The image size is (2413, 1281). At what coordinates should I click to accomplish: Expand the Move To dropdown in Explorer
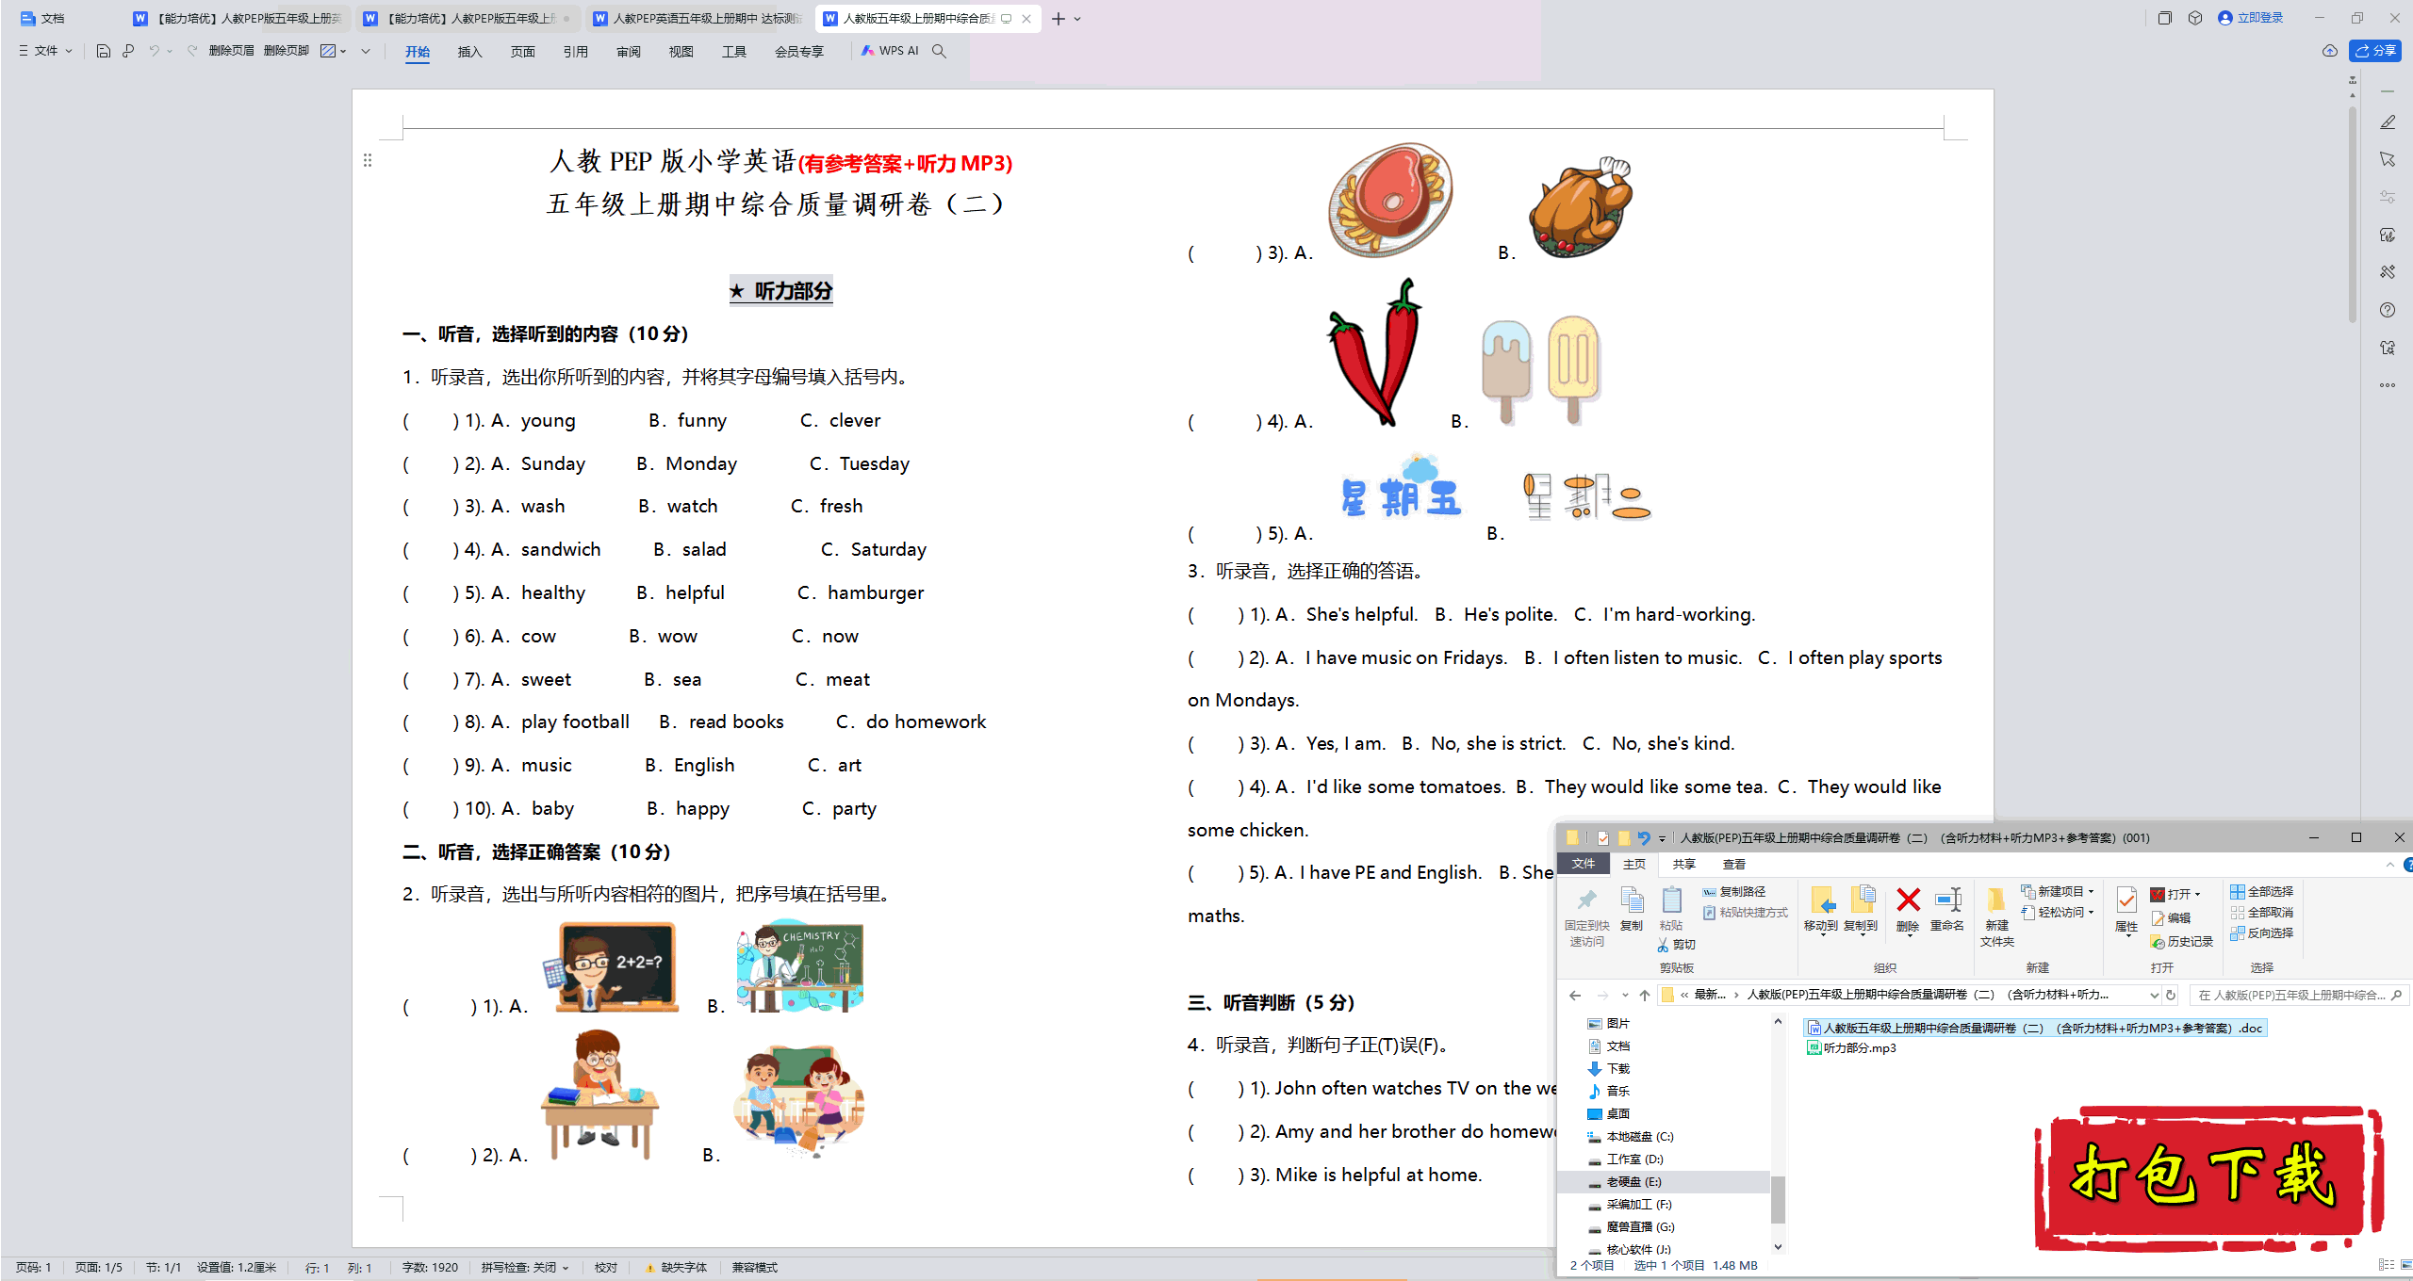pyautogui.click(x=1822, y=934)
